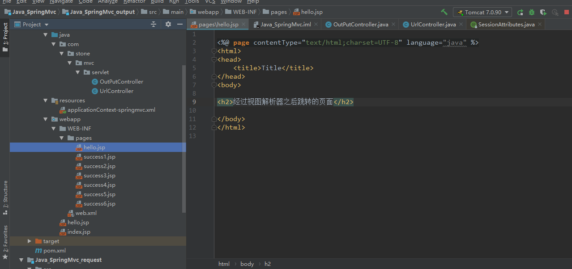This screenshot has height=269, width=572.
Task: Collapse the servlet package arrow
Action: (77, 72)
